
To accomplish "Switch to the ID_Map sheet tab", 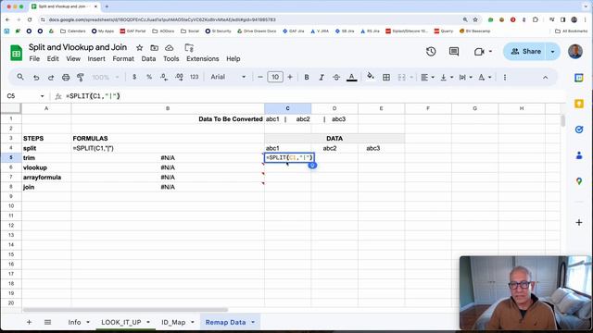I will click(x=173, y=322).
